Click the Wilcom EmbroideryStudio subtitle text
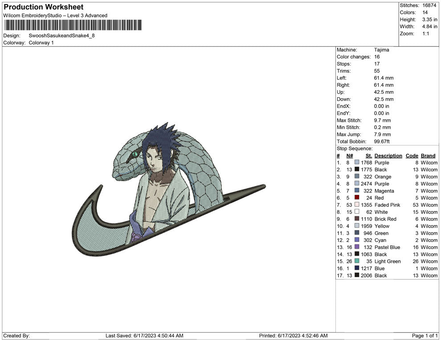Image resolution: width=441 pixels, height=340 pixels. 55,16
